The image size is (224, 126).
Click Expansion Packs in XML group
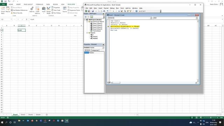coord(74,10)
